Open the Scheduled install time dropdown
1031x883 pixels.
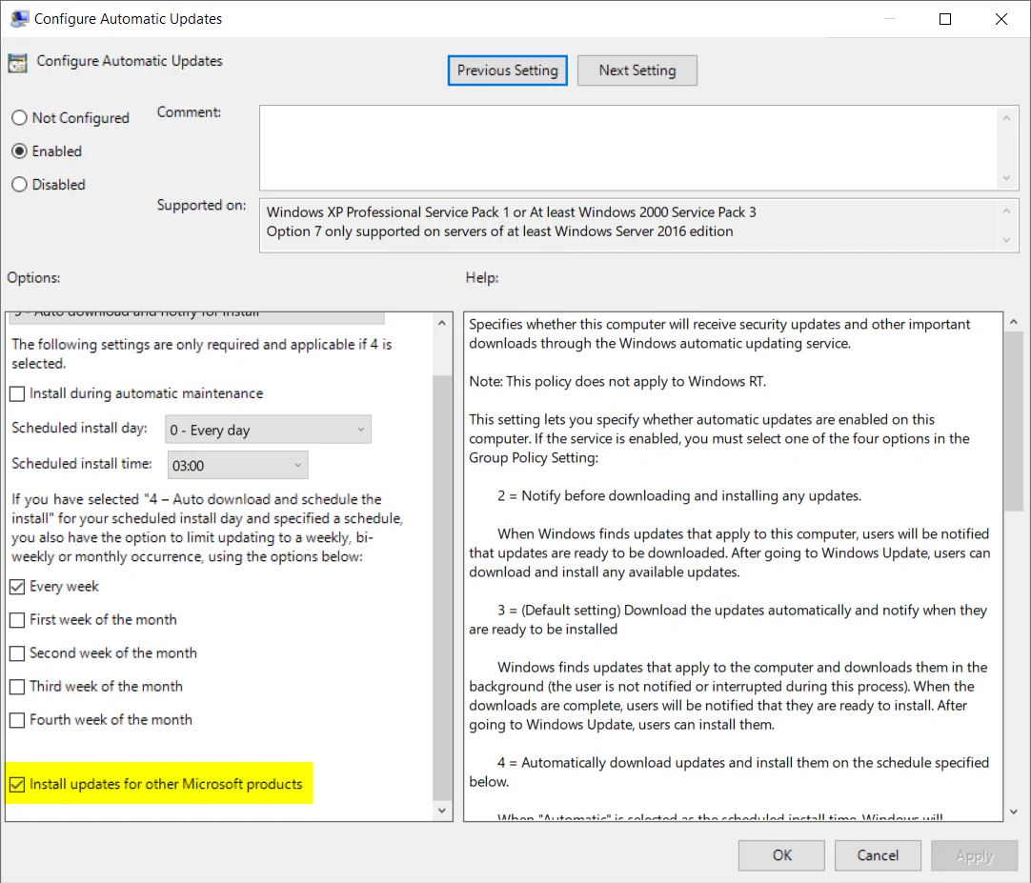click(x=237, y=466)
